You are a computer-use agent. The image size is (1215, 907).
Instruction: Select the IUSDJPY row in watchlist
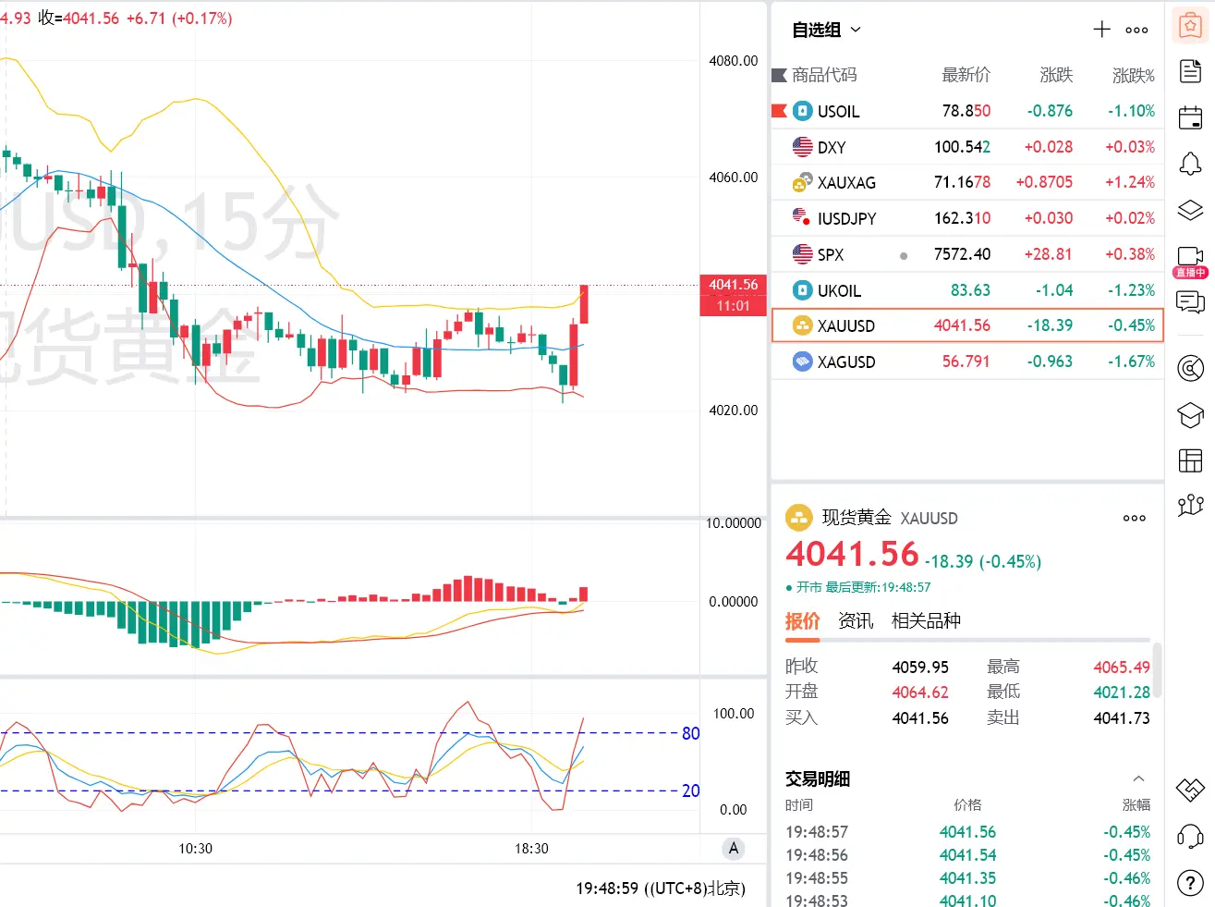tap(967, 218)
